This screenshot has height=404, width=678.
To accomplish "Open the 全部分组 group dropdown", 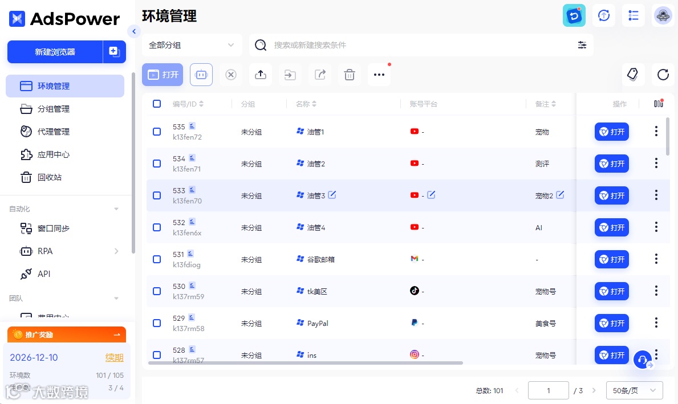I will [192, 45].
